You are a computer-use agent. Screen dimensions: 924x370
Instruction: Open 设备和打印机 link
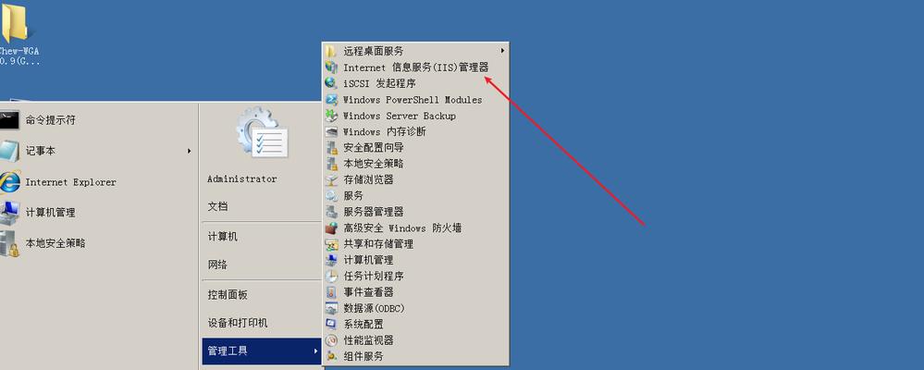click(x=238, y=323)
